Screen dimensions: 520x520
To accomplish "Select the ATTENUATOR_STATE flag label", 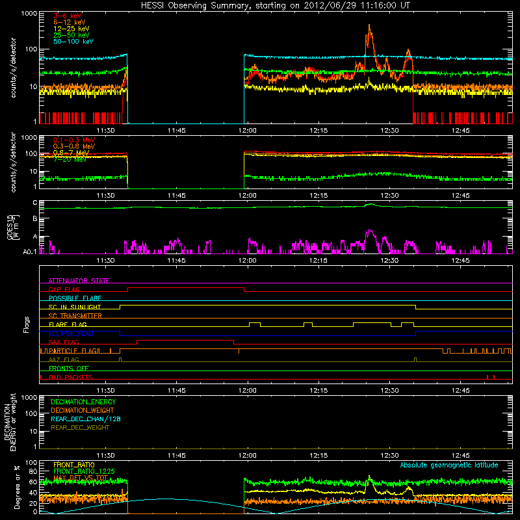I will (79, 281).
